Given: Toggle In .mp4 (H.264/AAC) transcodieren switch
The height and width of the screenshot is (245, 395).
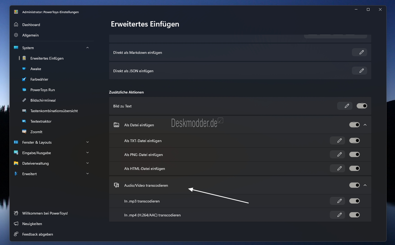Looking at the screenshot, I should (355, 215).
